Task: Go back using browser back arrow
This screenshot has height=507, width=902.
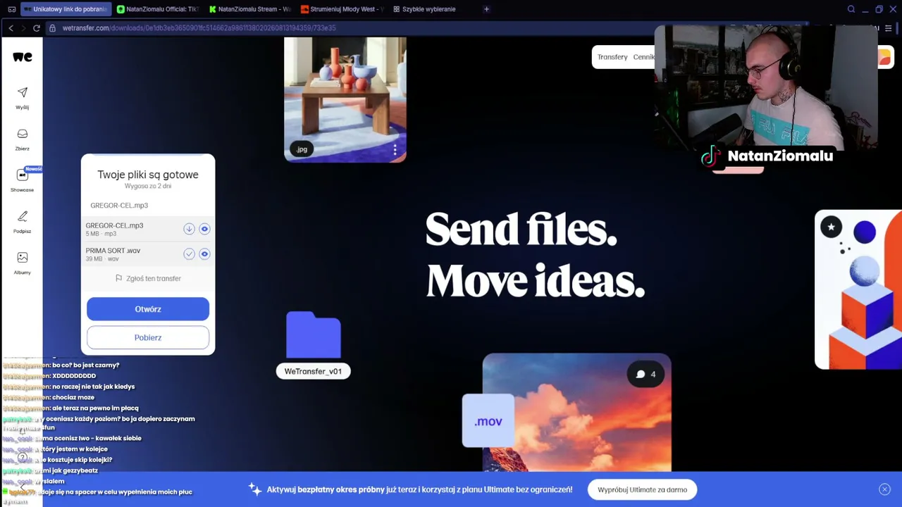Action: pyautogui.click(x=11, y=28)
